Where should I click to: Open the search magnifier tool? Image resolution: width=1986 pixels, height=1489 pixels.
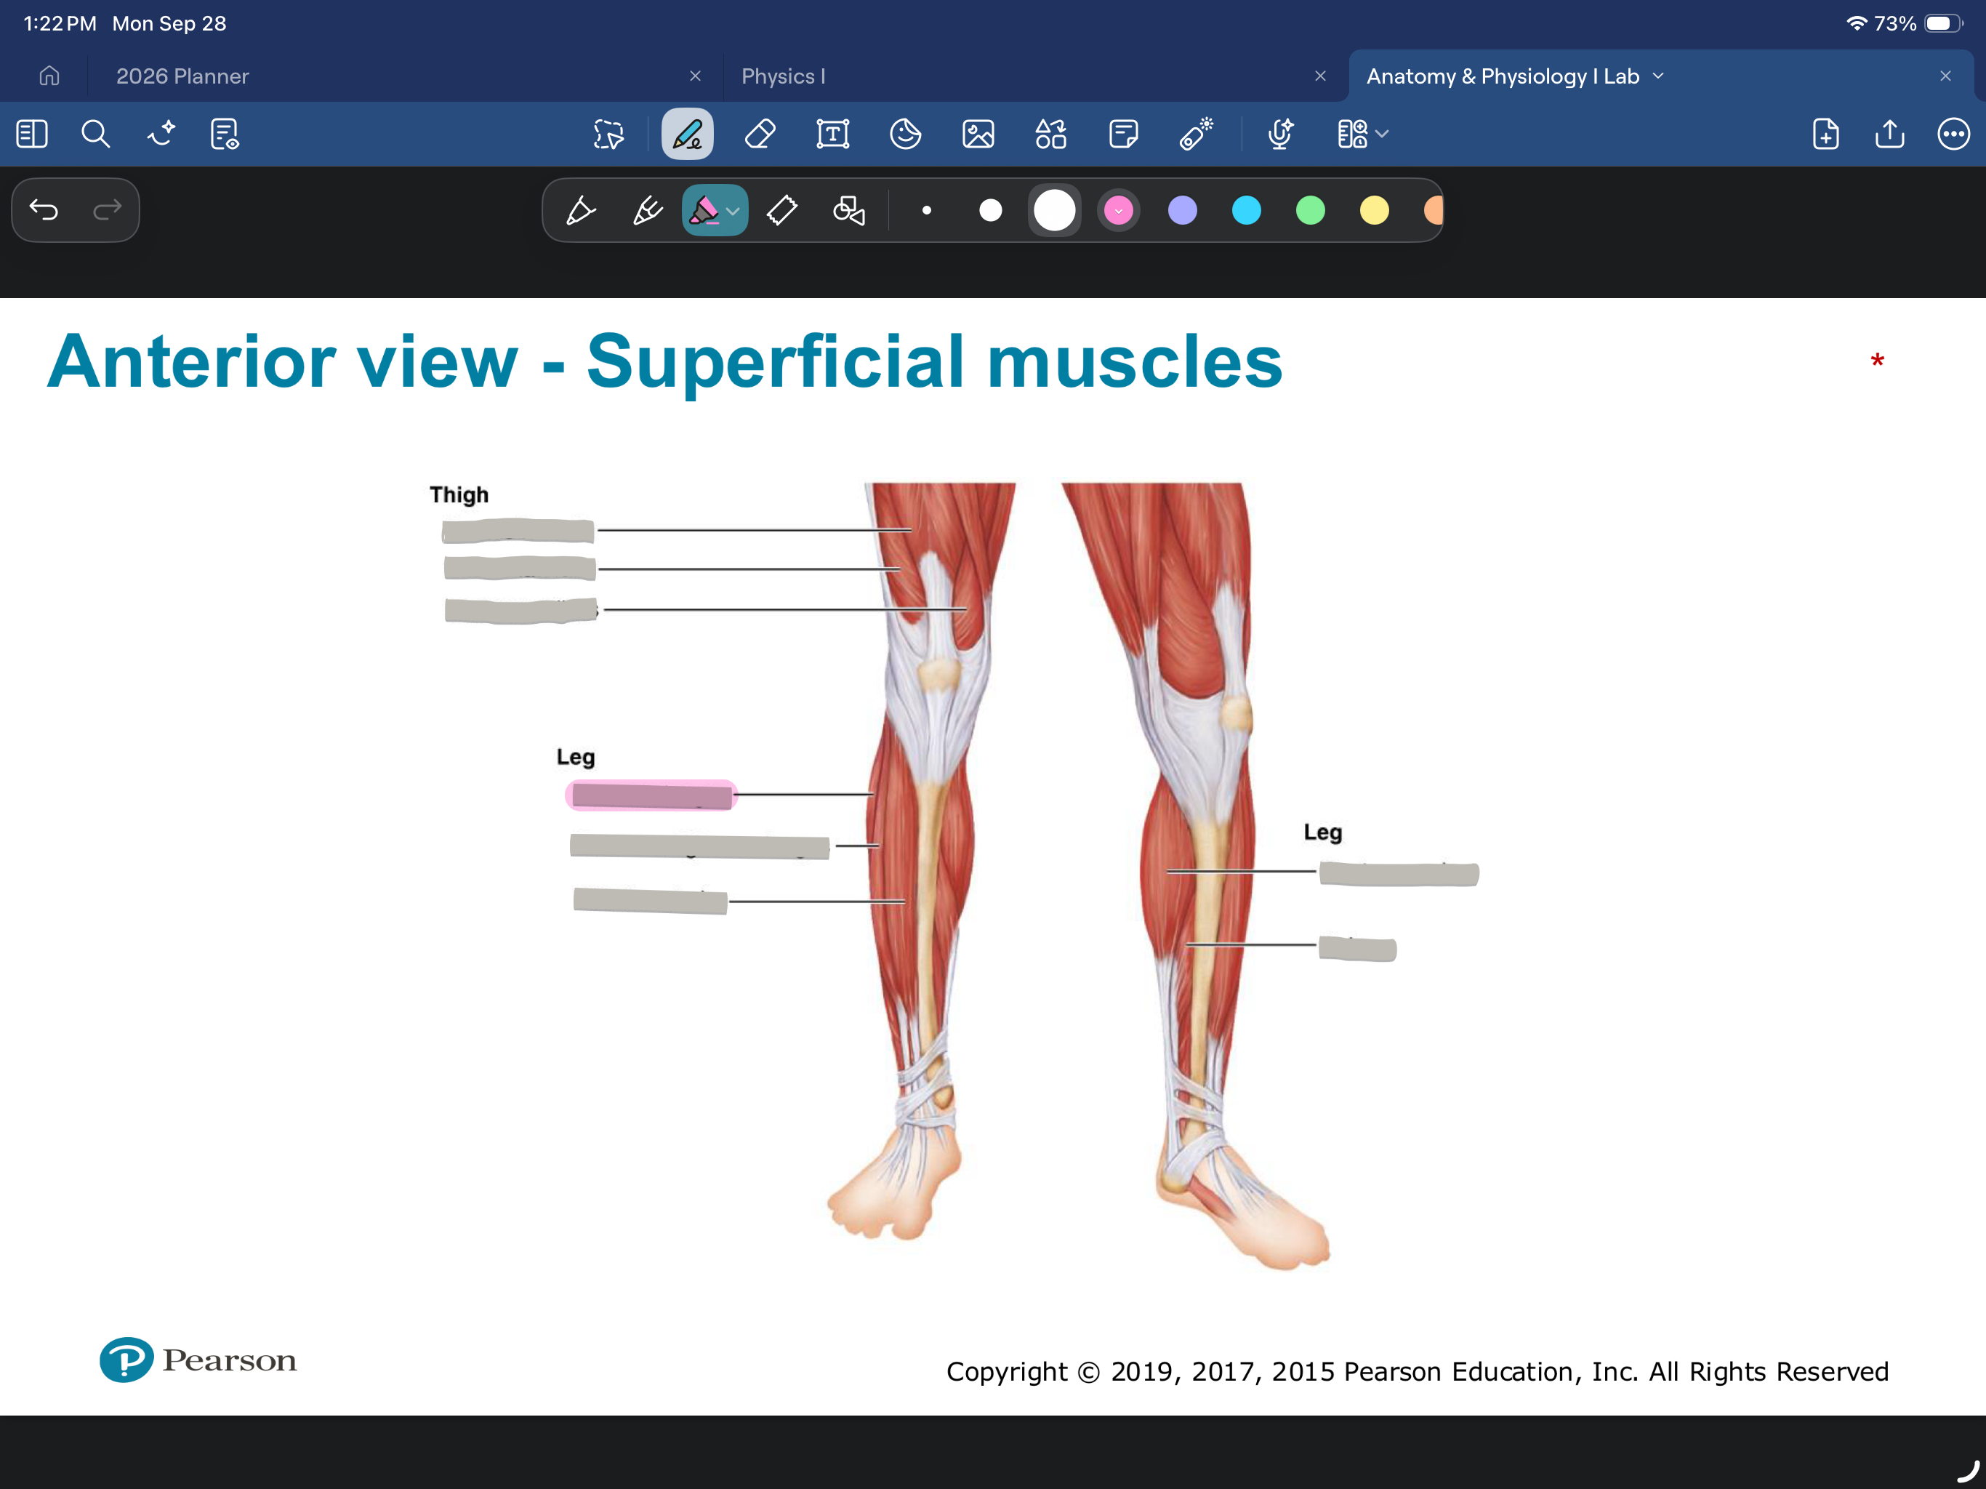click(x=95, y=135)
